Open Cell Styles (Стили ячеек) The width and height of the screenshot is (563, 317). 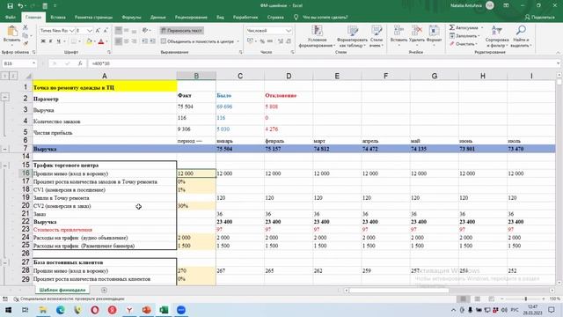377,36
